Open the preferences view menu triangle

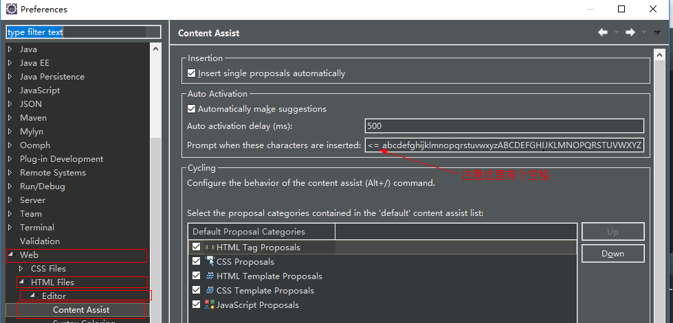click(x=657, y=32)
